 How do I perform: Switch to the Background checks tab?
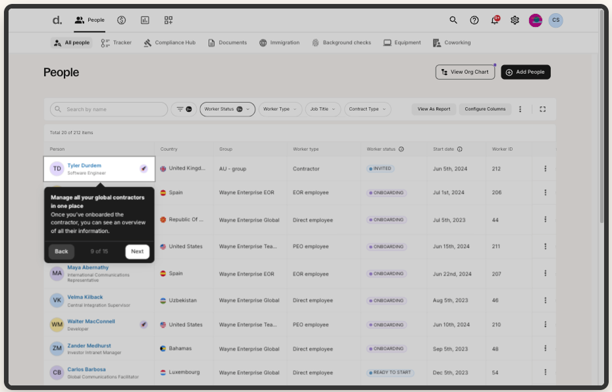click(342, 43)
